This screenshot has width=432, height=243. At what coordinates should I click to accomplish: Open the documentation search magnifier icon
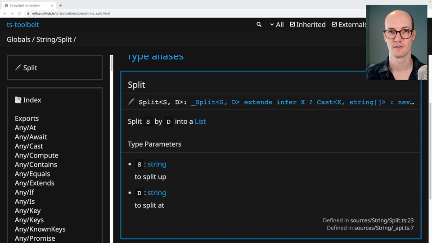pos(259,25)
